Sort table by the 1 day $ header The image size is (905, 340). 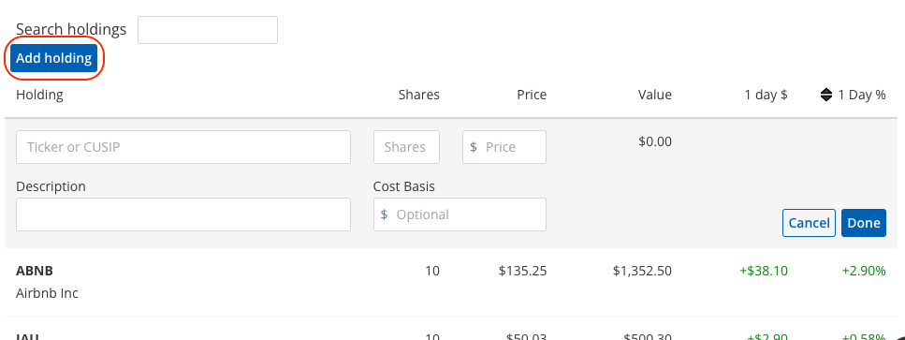[x=766, y=95]
